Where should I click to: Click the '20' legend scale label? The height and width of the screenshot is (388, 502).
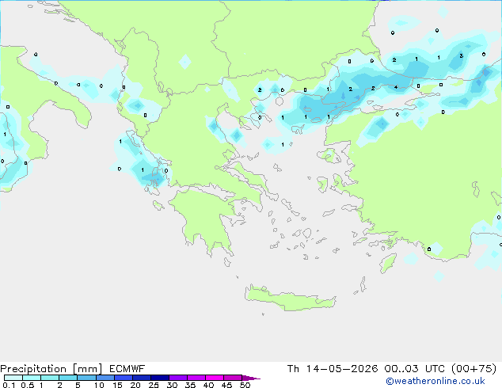(135, 385)
